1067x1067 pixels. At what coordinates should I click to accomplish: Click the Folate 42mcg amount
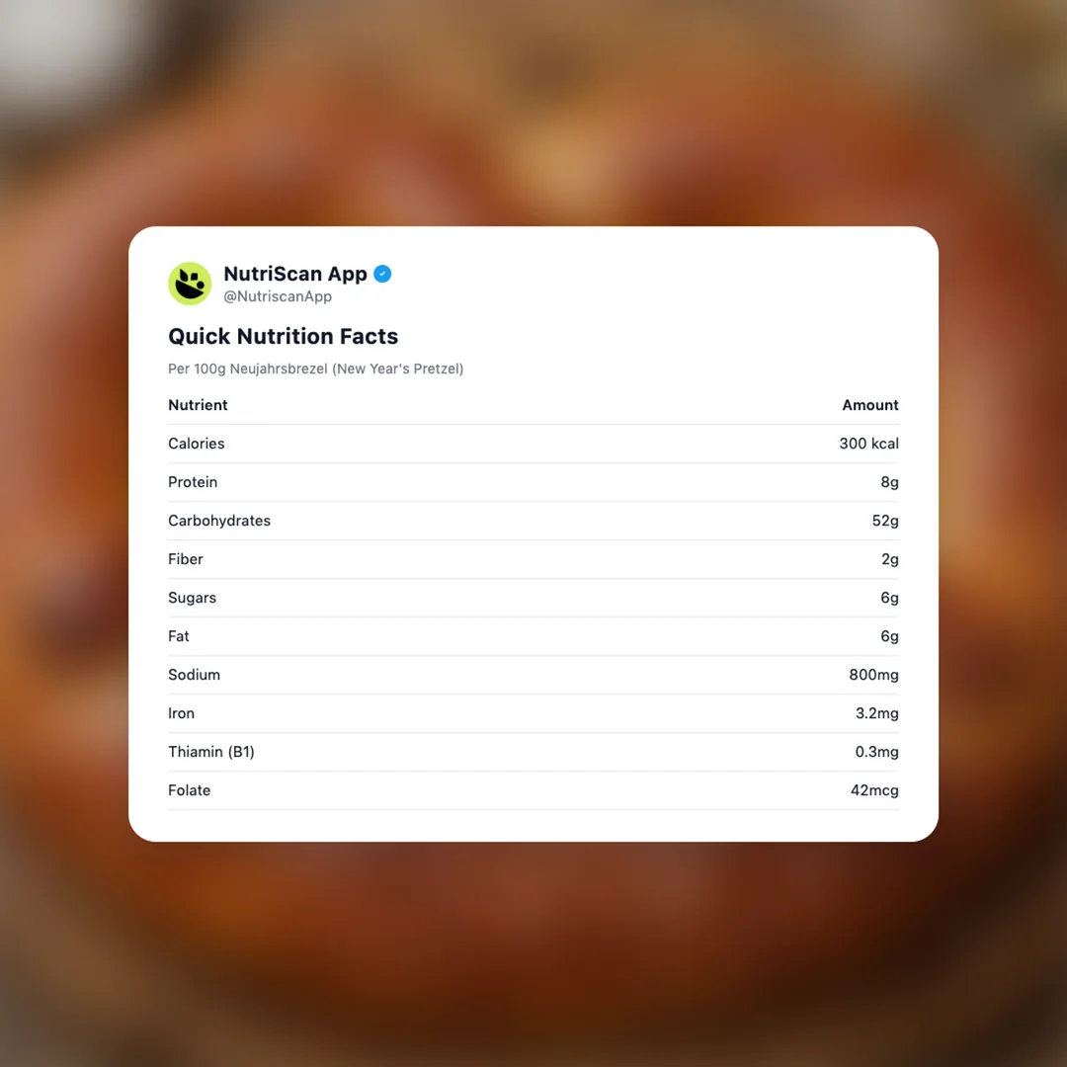coord(874,790)
